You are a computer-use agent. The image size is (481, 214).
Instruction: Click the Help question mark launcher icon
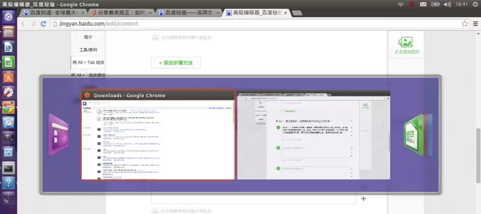coord(8,183)
